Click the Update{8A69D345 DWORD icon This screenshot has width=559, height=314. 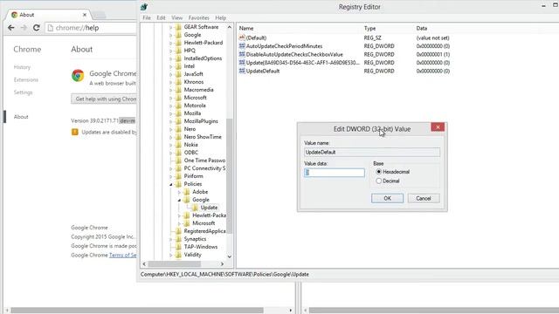click(x=242, y=62)
